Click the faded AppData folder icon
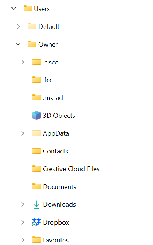 pyautogui.click(x=36, y=133)
